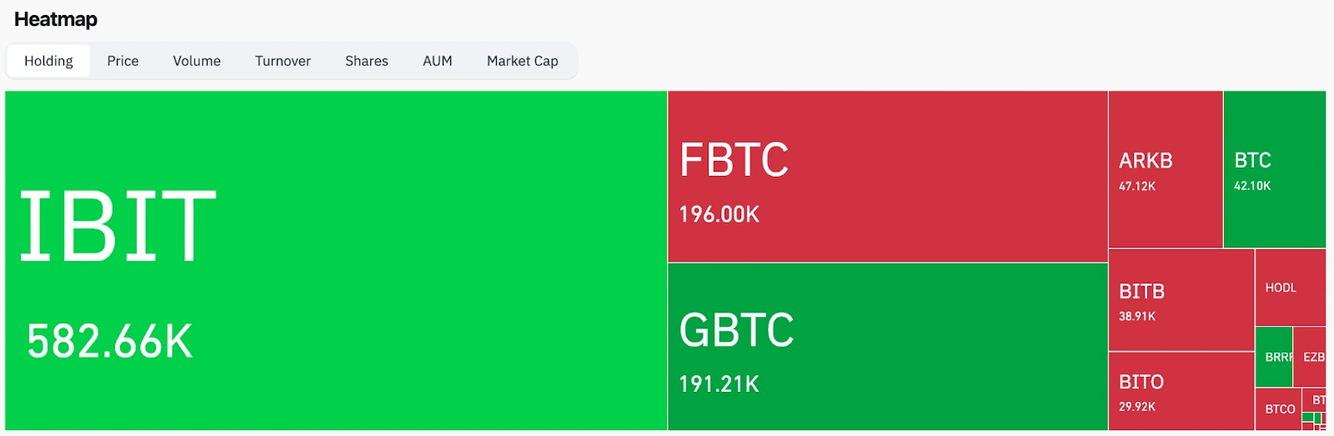The image size is (1334, 436).
Task: Switch to the Price tab
Action: pos(123,61)
